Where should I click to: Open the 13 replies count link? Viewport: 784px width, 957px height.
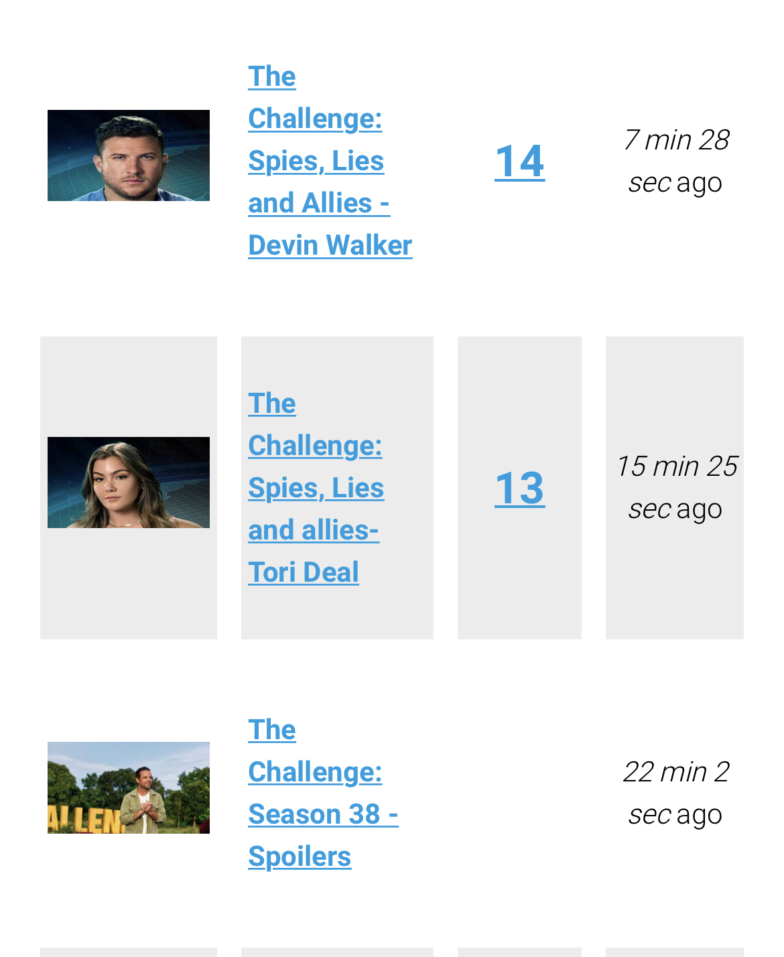(x=519, y=488)
